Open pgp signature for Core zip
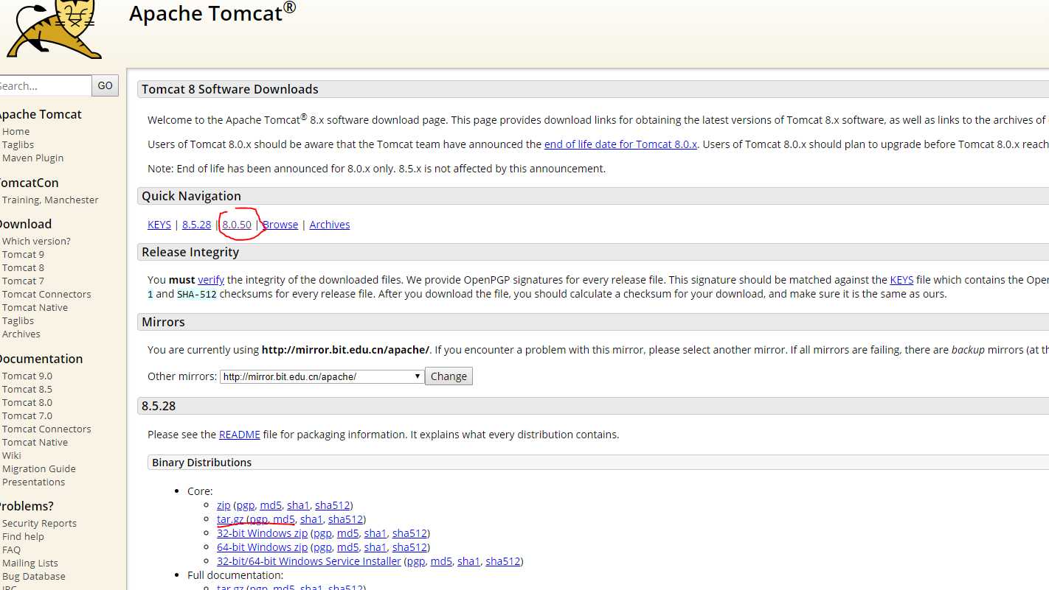 click(x=246, y=505)
